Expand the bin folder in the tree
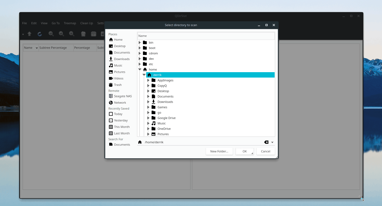The height and width of the screenshot is (206, 382). coord(139,42)
